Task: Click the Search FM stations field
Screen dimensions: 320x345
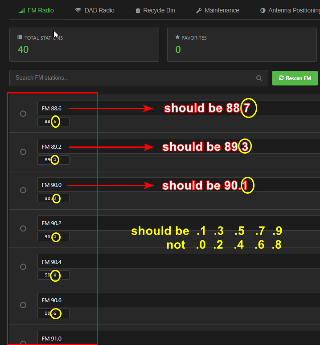Action: (x=134, y=78)
